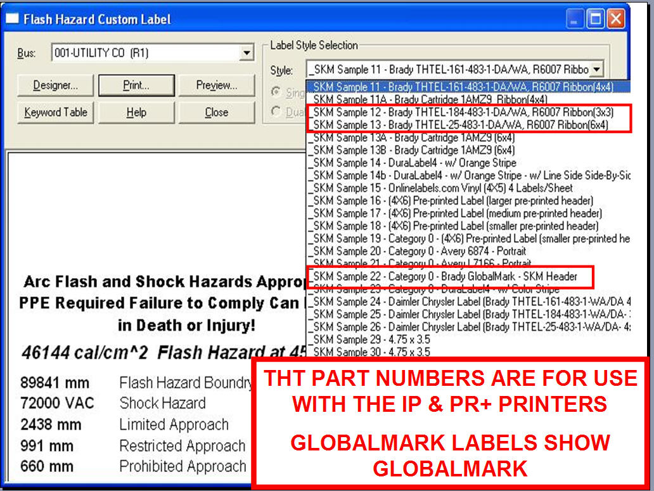Click the Help button
This screenshot has width=654, height=491.
(x=136, y=112)
